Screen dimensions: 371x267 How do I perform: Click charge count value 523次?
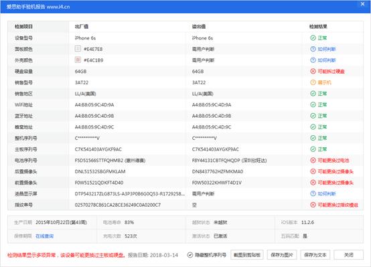click(x=131, y=236)
